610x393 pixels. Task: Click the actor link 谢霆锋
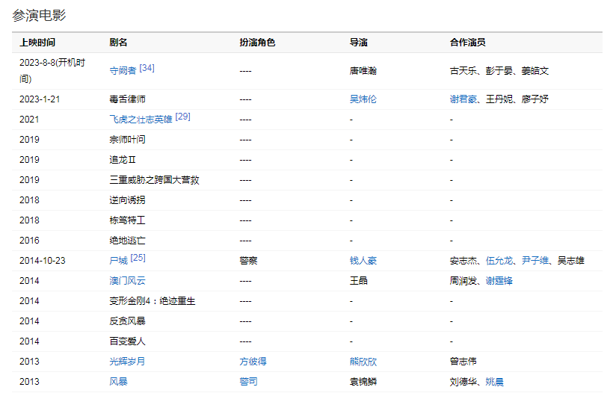pos(499,281)
